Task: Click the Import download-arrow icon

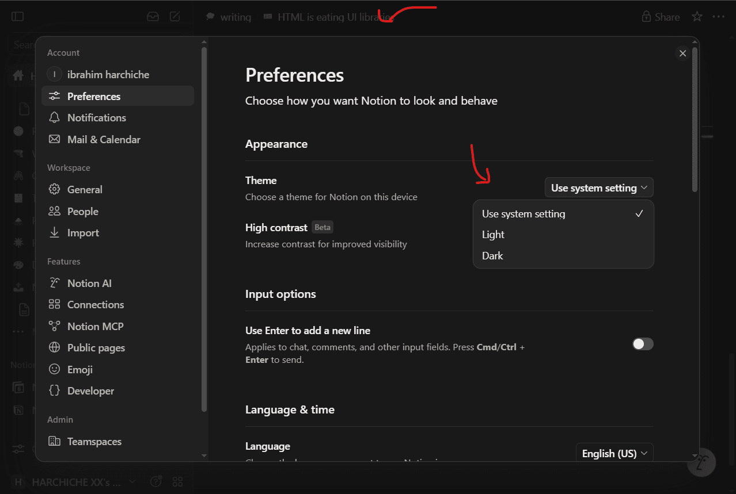Action: point(54,232)
